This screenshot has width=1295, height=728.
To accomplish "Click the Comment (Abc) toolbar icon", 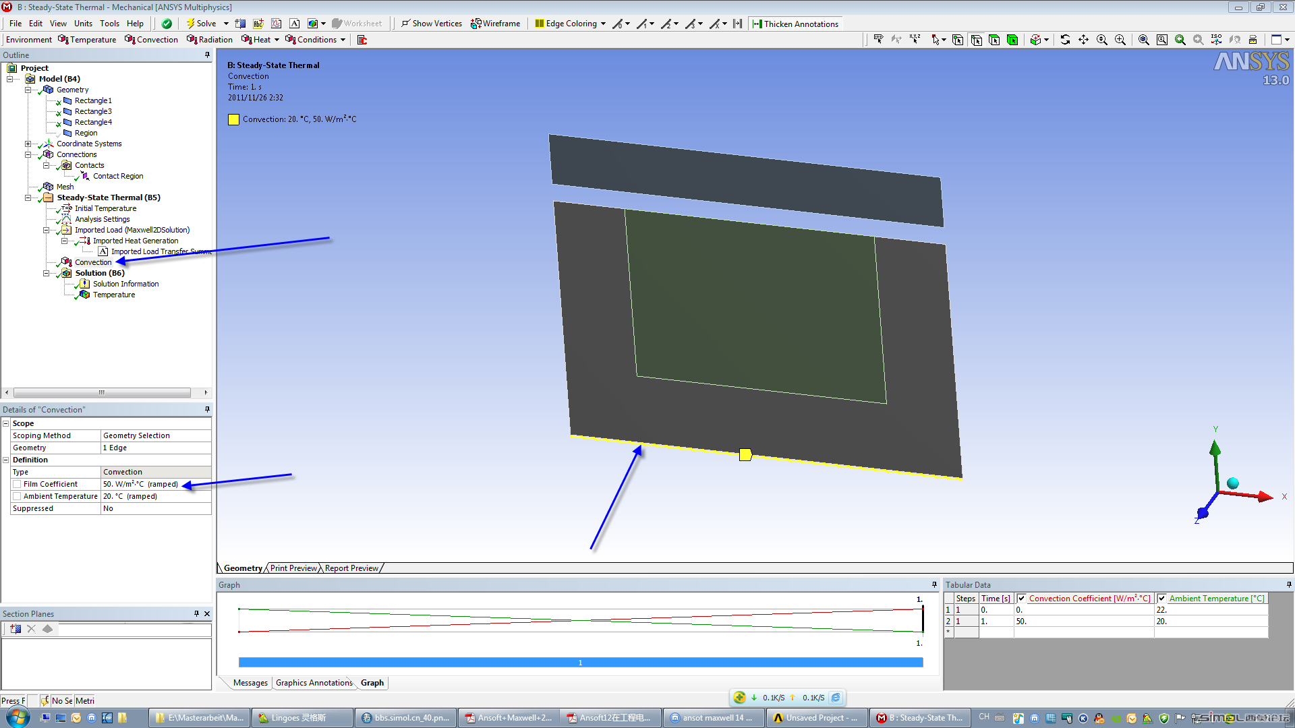I will click(258, 24).
